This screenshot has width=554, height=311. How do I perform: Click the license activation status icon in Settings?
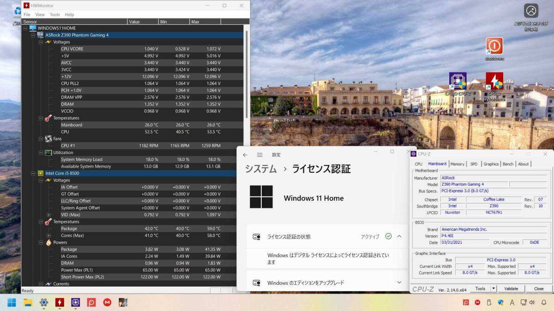256,237
